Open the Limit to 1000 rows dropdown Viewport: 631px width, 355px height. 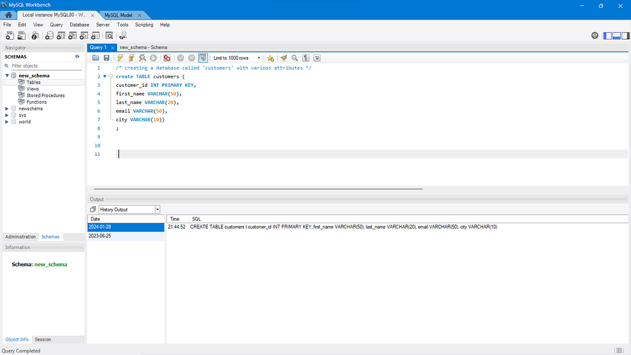259,58
